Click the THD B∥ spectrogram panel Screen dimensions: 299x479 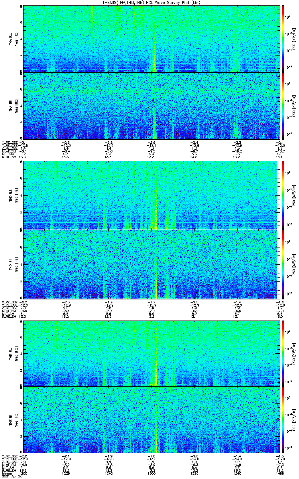click(x=151, y=264)
